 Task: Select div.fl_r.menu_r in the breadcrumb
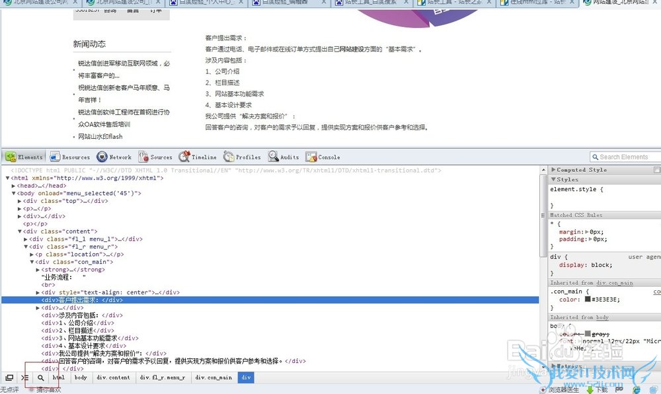click(163, 377)
